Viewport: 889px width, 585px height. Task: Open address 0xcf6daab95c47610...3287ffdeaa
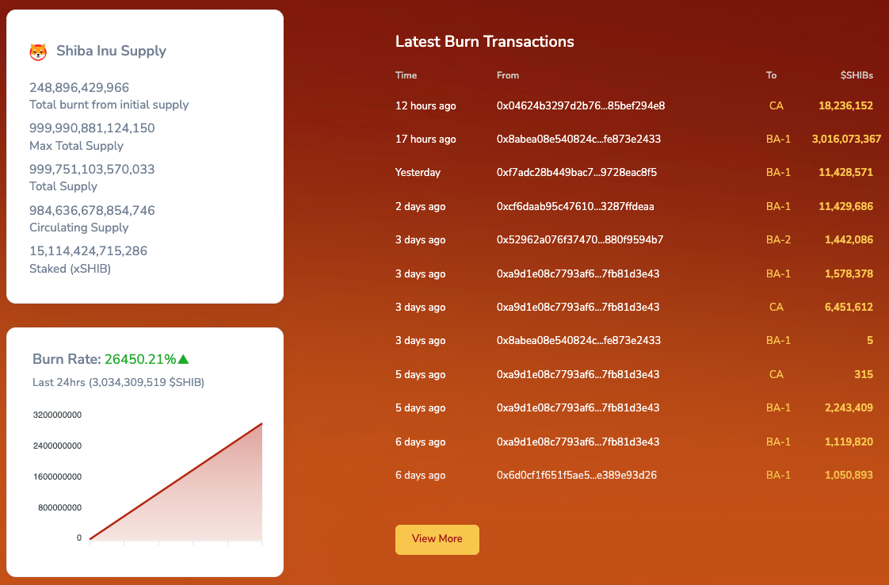[575, 207]
